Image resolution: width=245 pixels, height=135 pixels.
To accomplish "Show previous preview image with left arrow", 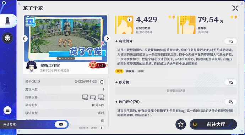I will [x=24, y=39].
